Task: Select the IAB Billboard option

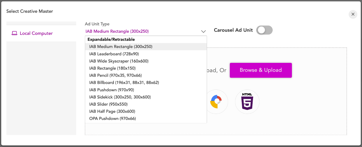Action: 124,83
